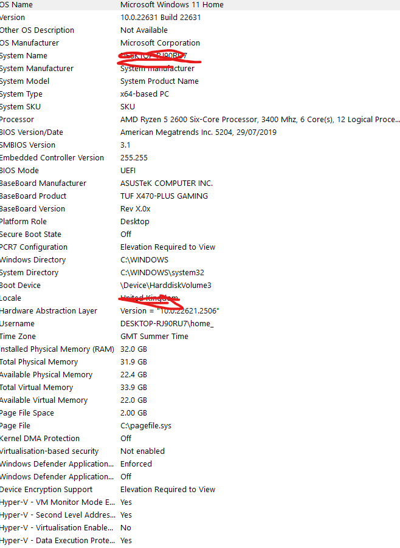Click 'Installed Physical Memory (RAM)' label
Screen dimensions: 400x548
pos(57,349)
